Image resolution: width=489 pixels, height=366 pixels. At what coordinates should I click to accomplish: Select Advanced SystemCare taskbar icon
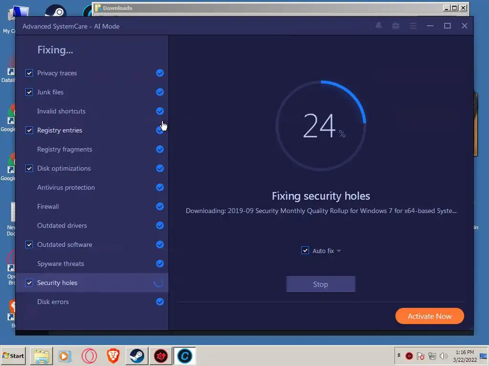185,356
